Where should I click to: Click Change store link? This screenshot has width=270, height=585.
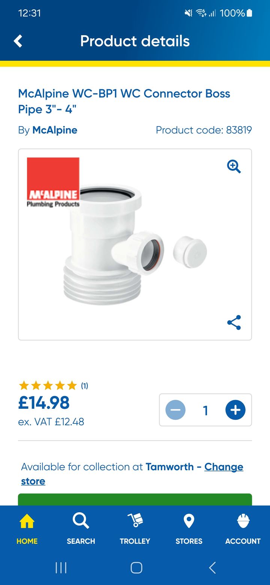132,474
